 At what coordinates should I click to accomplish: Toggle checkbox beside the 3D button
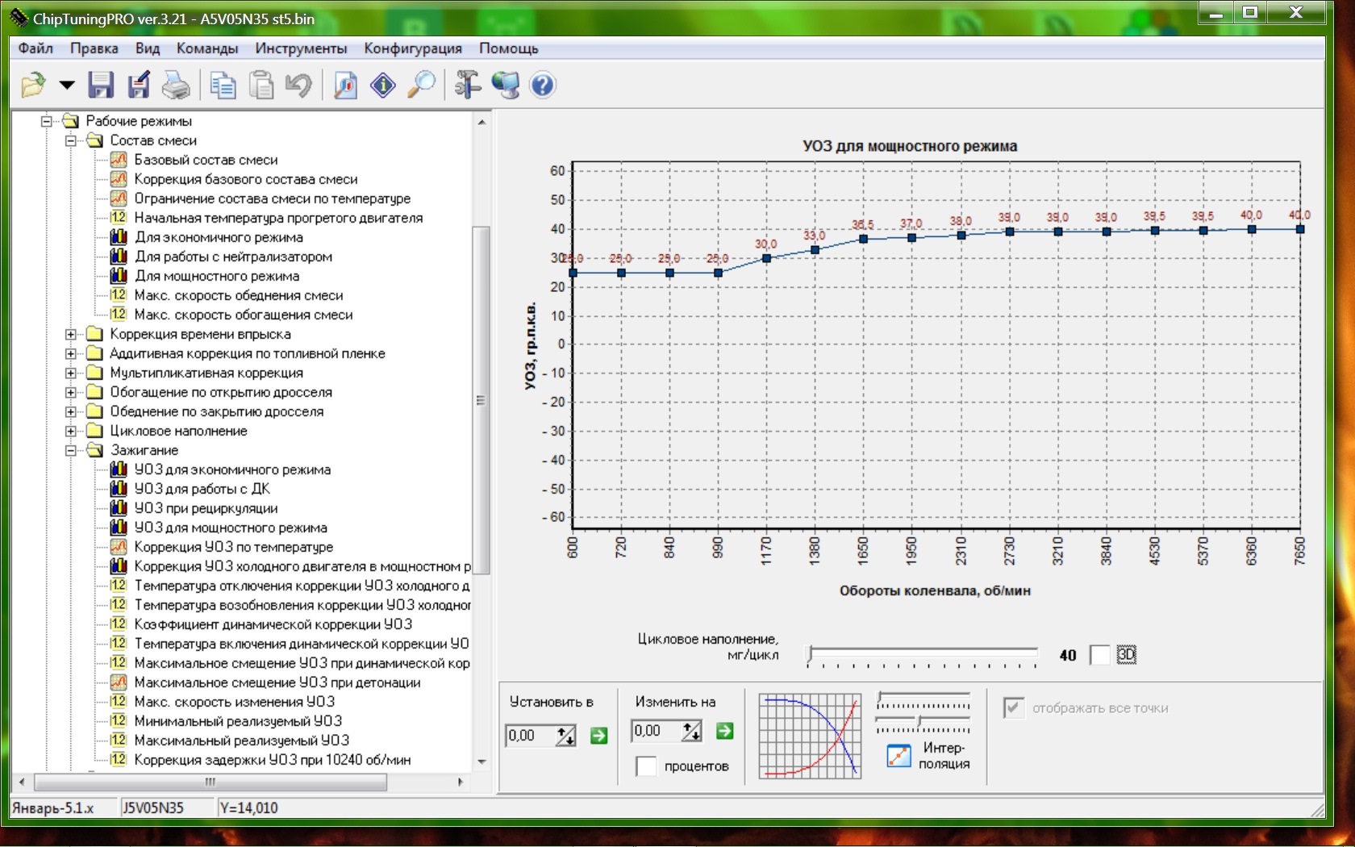coord(1100,655)
